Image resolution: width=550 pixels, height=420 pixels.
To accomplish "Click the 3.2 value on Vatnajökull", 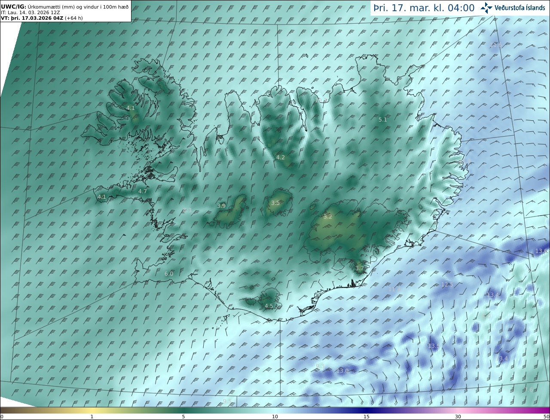I will tap(327, 217).
